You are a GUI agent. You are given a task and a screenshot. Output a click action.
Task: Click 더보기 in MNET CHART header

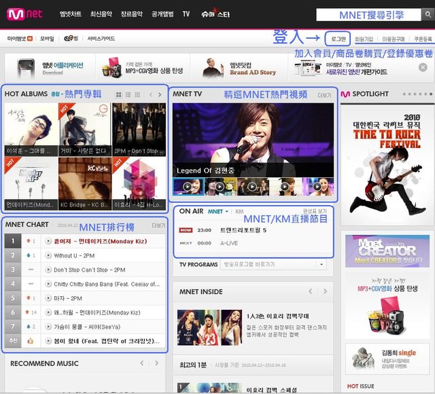tap(158, 226)
